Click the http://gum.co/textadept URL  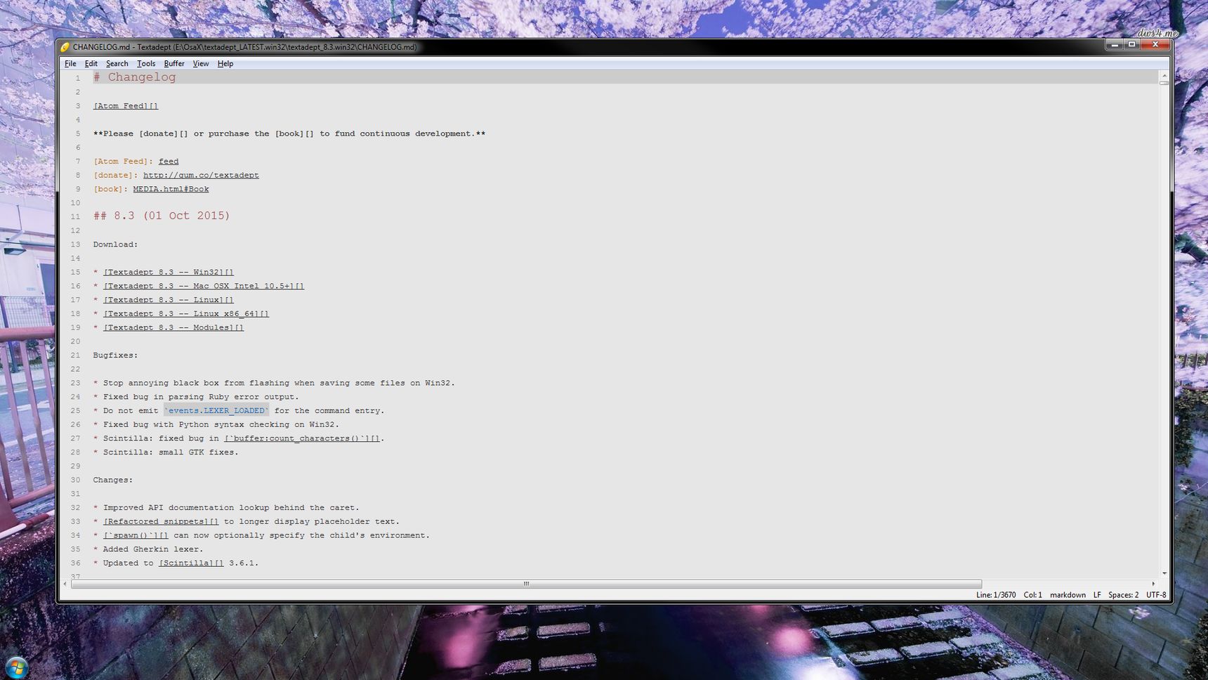[x=201, y=175]
